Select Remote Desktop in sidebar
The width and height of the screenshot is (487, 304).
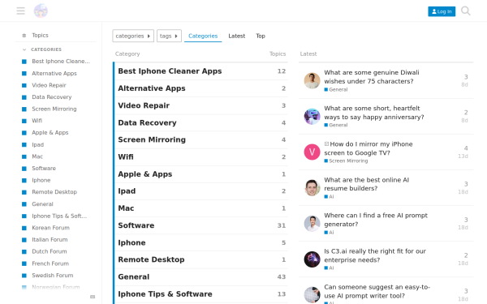click(55, 192)
